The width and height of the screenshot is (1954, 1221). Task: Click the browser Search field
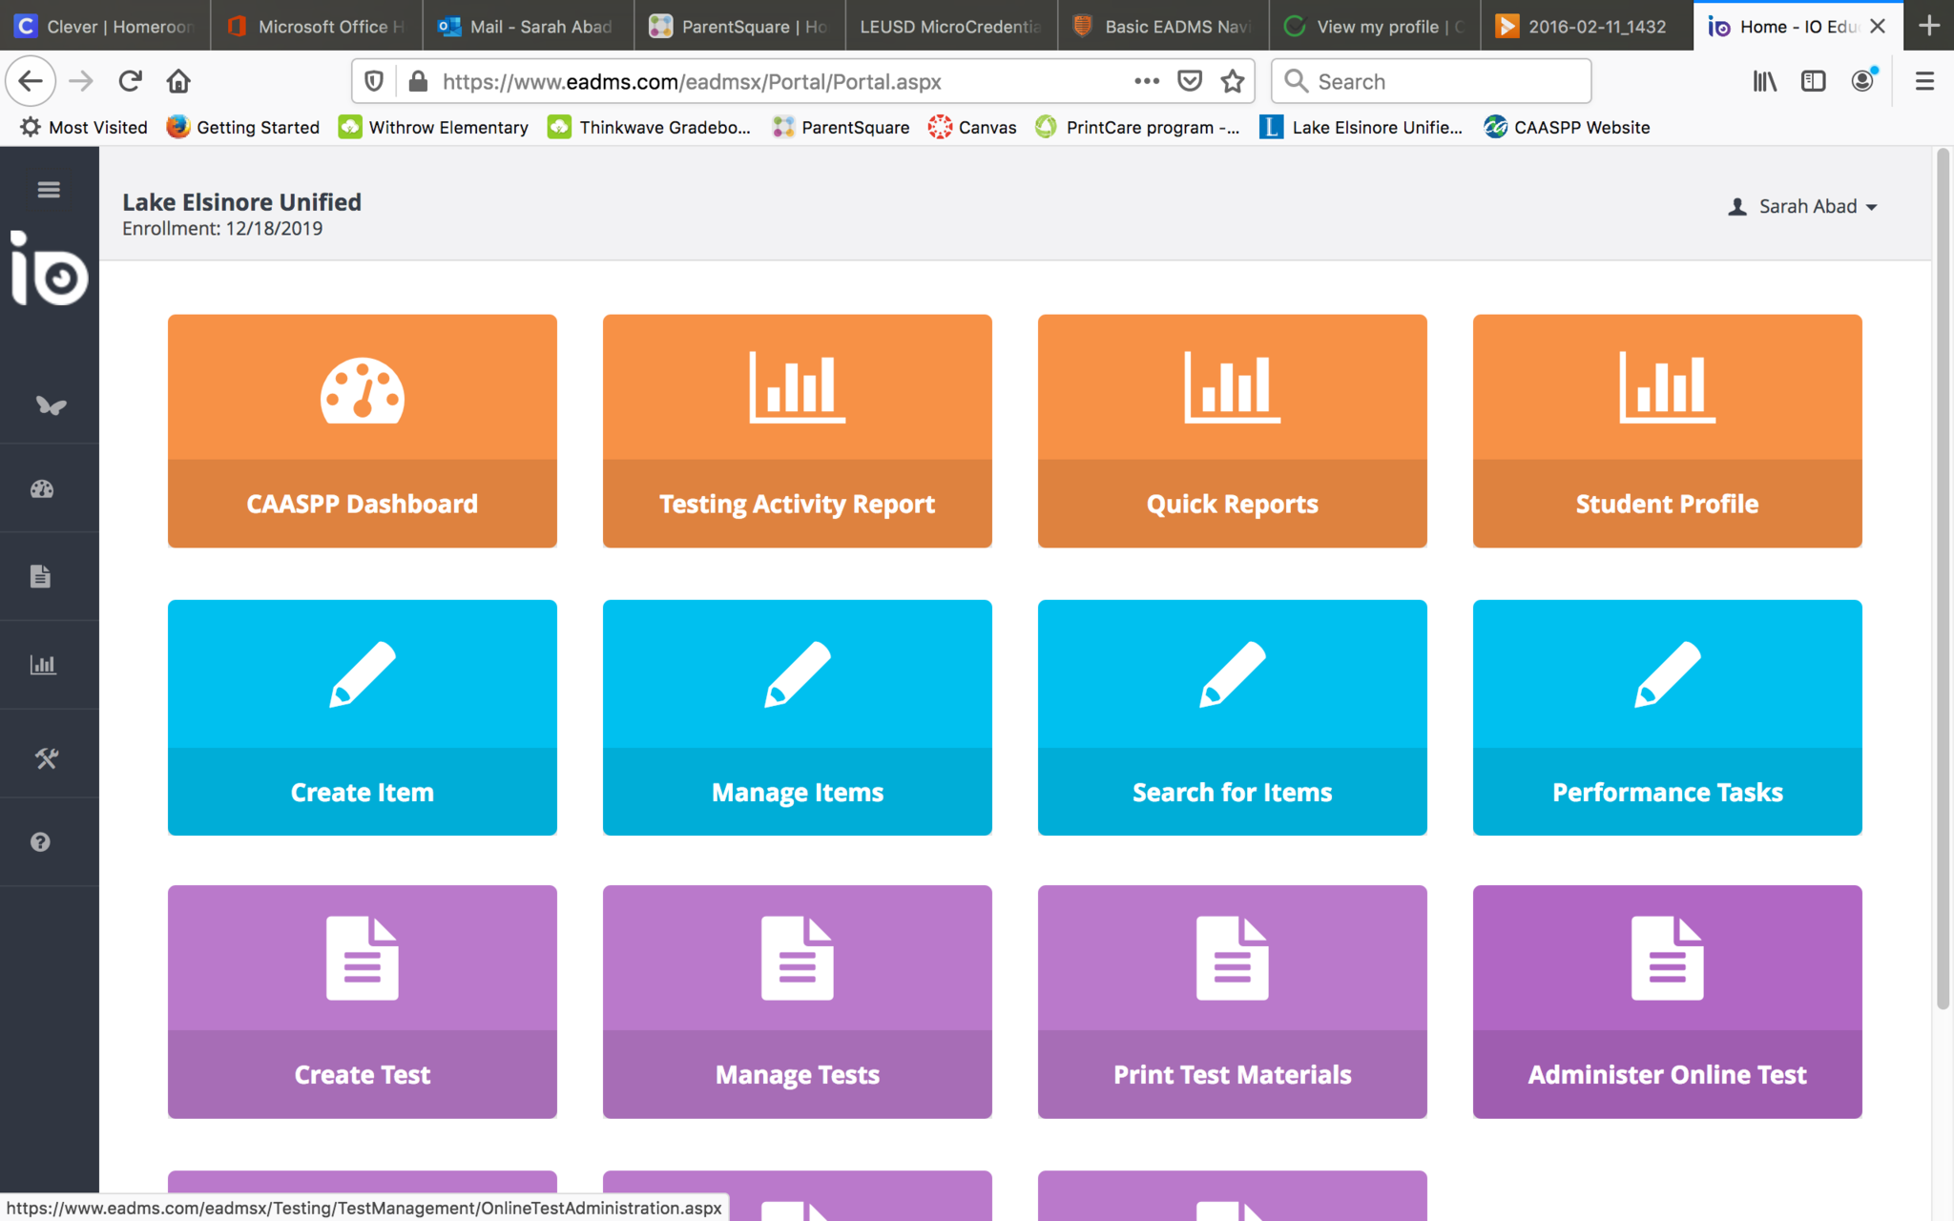tap(1431, 81)
